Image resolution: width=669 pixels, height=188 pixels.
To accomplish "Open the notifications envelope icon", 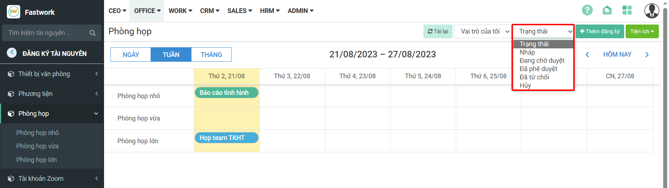I will point(607,10).
